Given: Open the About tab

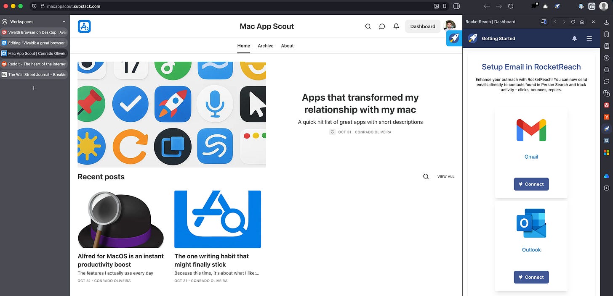Looking at the screenshot, I should [x=288, y=46].
